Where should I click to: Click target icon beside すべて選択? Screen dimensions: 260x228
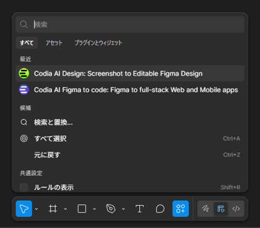[24, 139]
